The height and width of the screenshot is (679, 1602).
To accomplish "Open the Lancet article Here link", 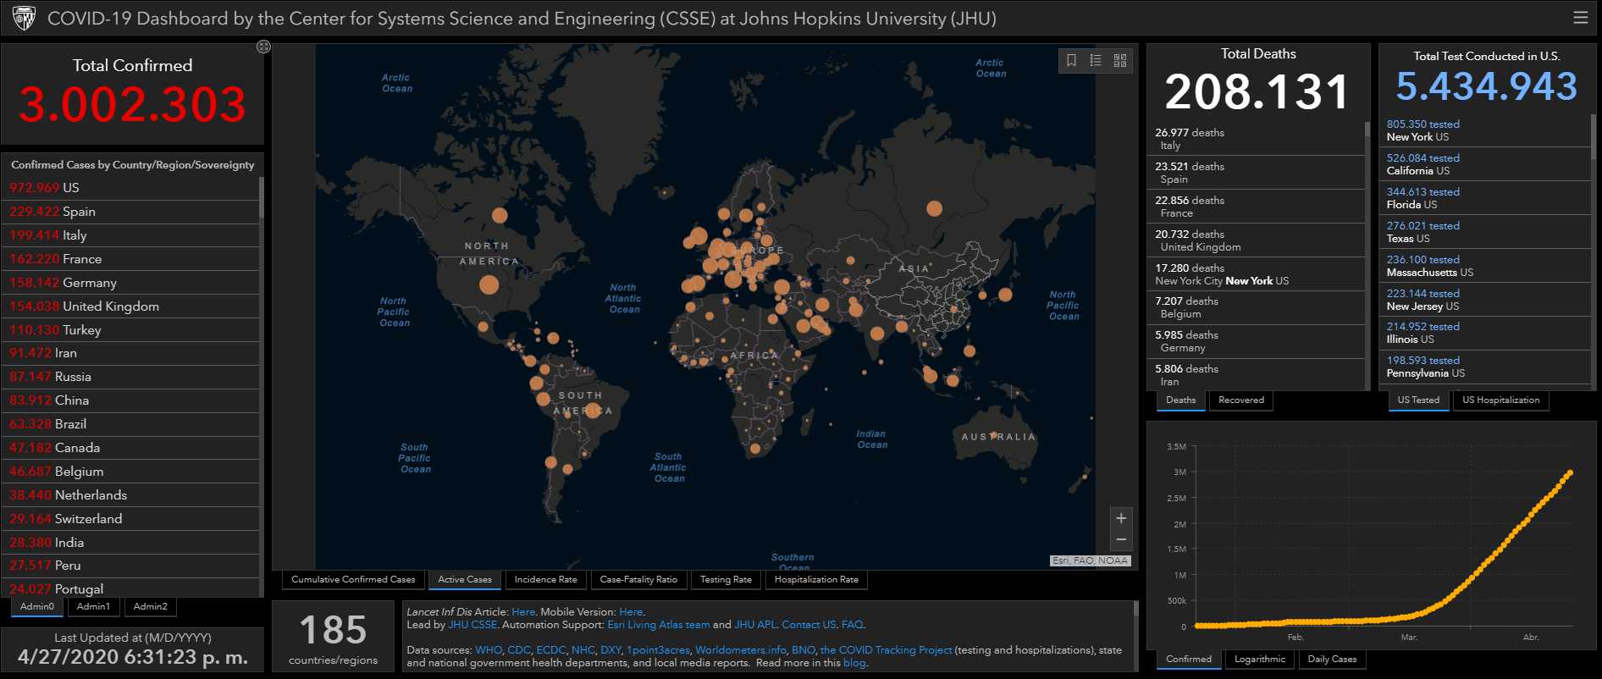I will 523,612.
